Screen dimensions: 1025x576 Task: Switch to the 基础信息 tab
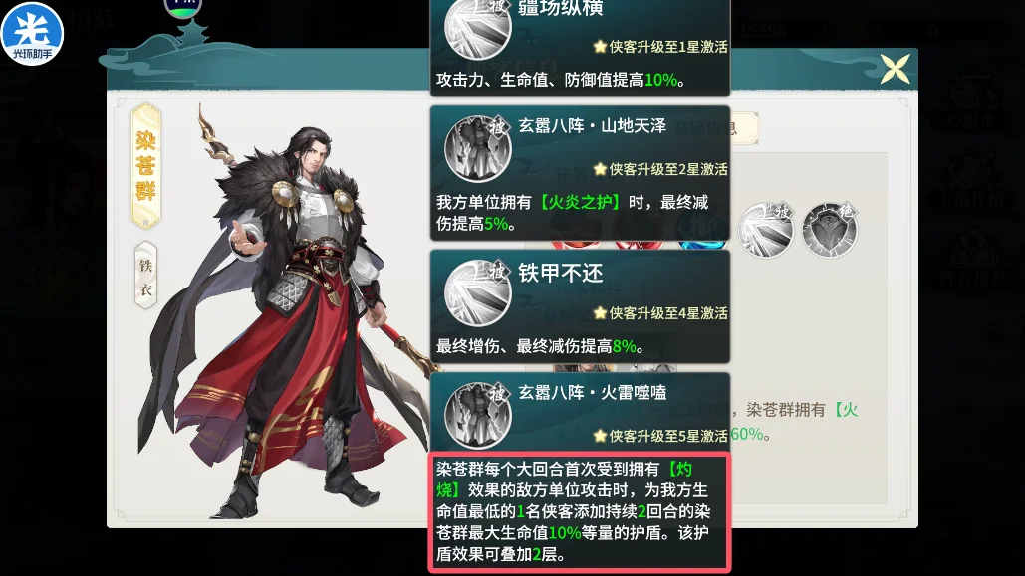point(715,128)
